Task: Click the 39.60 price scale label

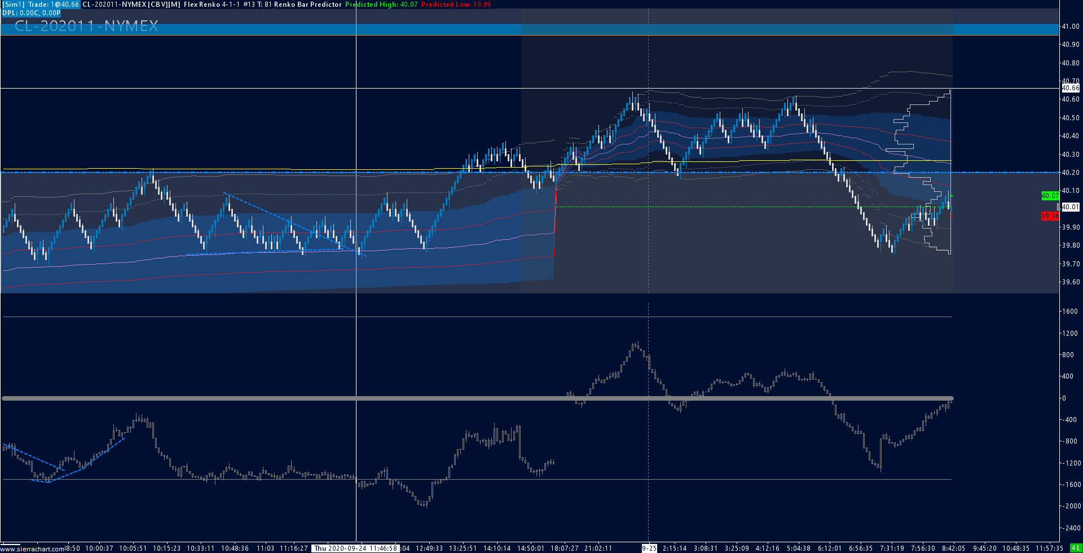Action: pyautogui.click(x=1071, y=282)
